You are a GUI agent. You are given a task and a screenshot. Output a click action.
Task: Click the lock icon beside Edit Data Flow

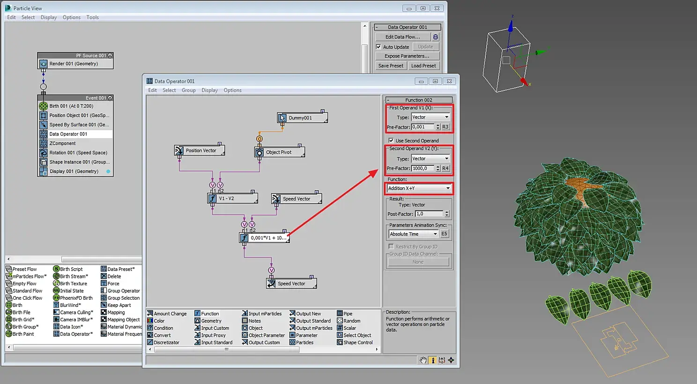(436, 37)
